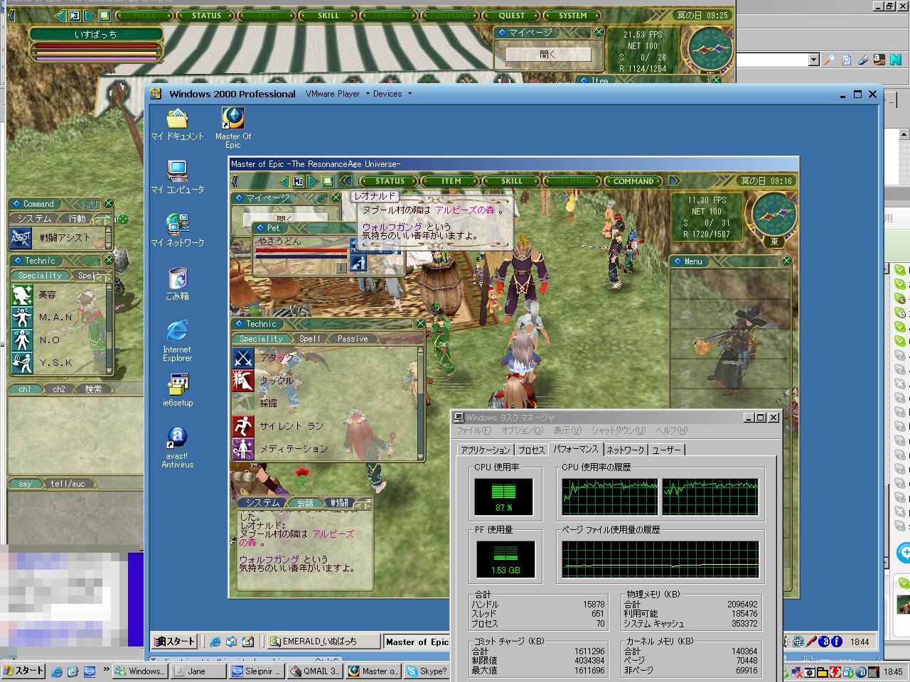The image size is (910, 682).
Task: Use the N.O skill icon
Action: (22, 340)
